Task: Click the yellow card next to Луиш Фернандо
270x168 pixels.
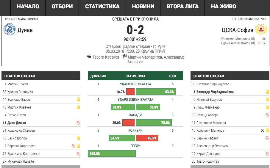Action: coord(267,107)
